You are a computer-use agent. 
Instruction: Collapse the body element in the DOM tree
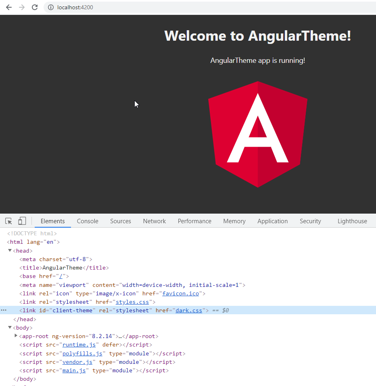pos(10,327)
